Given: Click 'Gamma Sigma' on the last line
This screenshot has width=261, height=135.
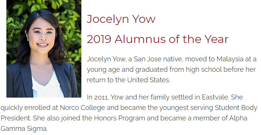Looking at the screenshot, I should tap(24, 129).
